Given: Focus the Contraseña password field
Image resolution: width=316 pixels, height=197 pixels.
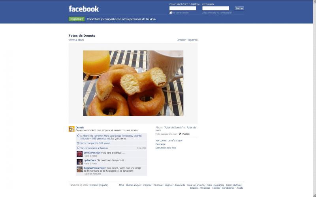Looking at the screenshot, I should (x=216, y=8).
